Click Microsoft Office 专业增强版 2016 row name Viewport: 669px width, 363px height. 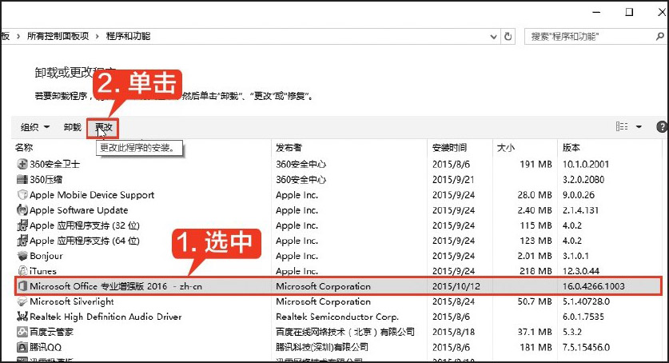point(116,286)
